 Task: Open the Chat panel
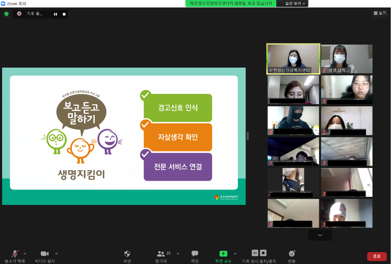point(195,254)
